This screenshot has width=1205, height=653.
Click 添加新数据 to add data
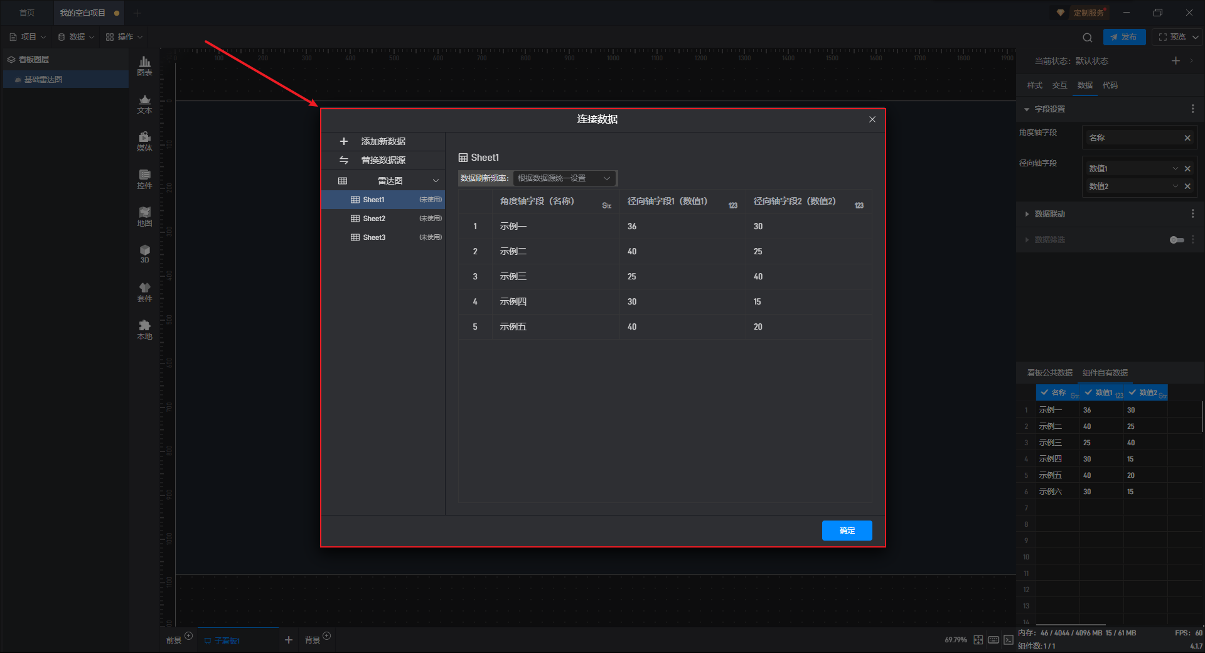pos(383,142)
